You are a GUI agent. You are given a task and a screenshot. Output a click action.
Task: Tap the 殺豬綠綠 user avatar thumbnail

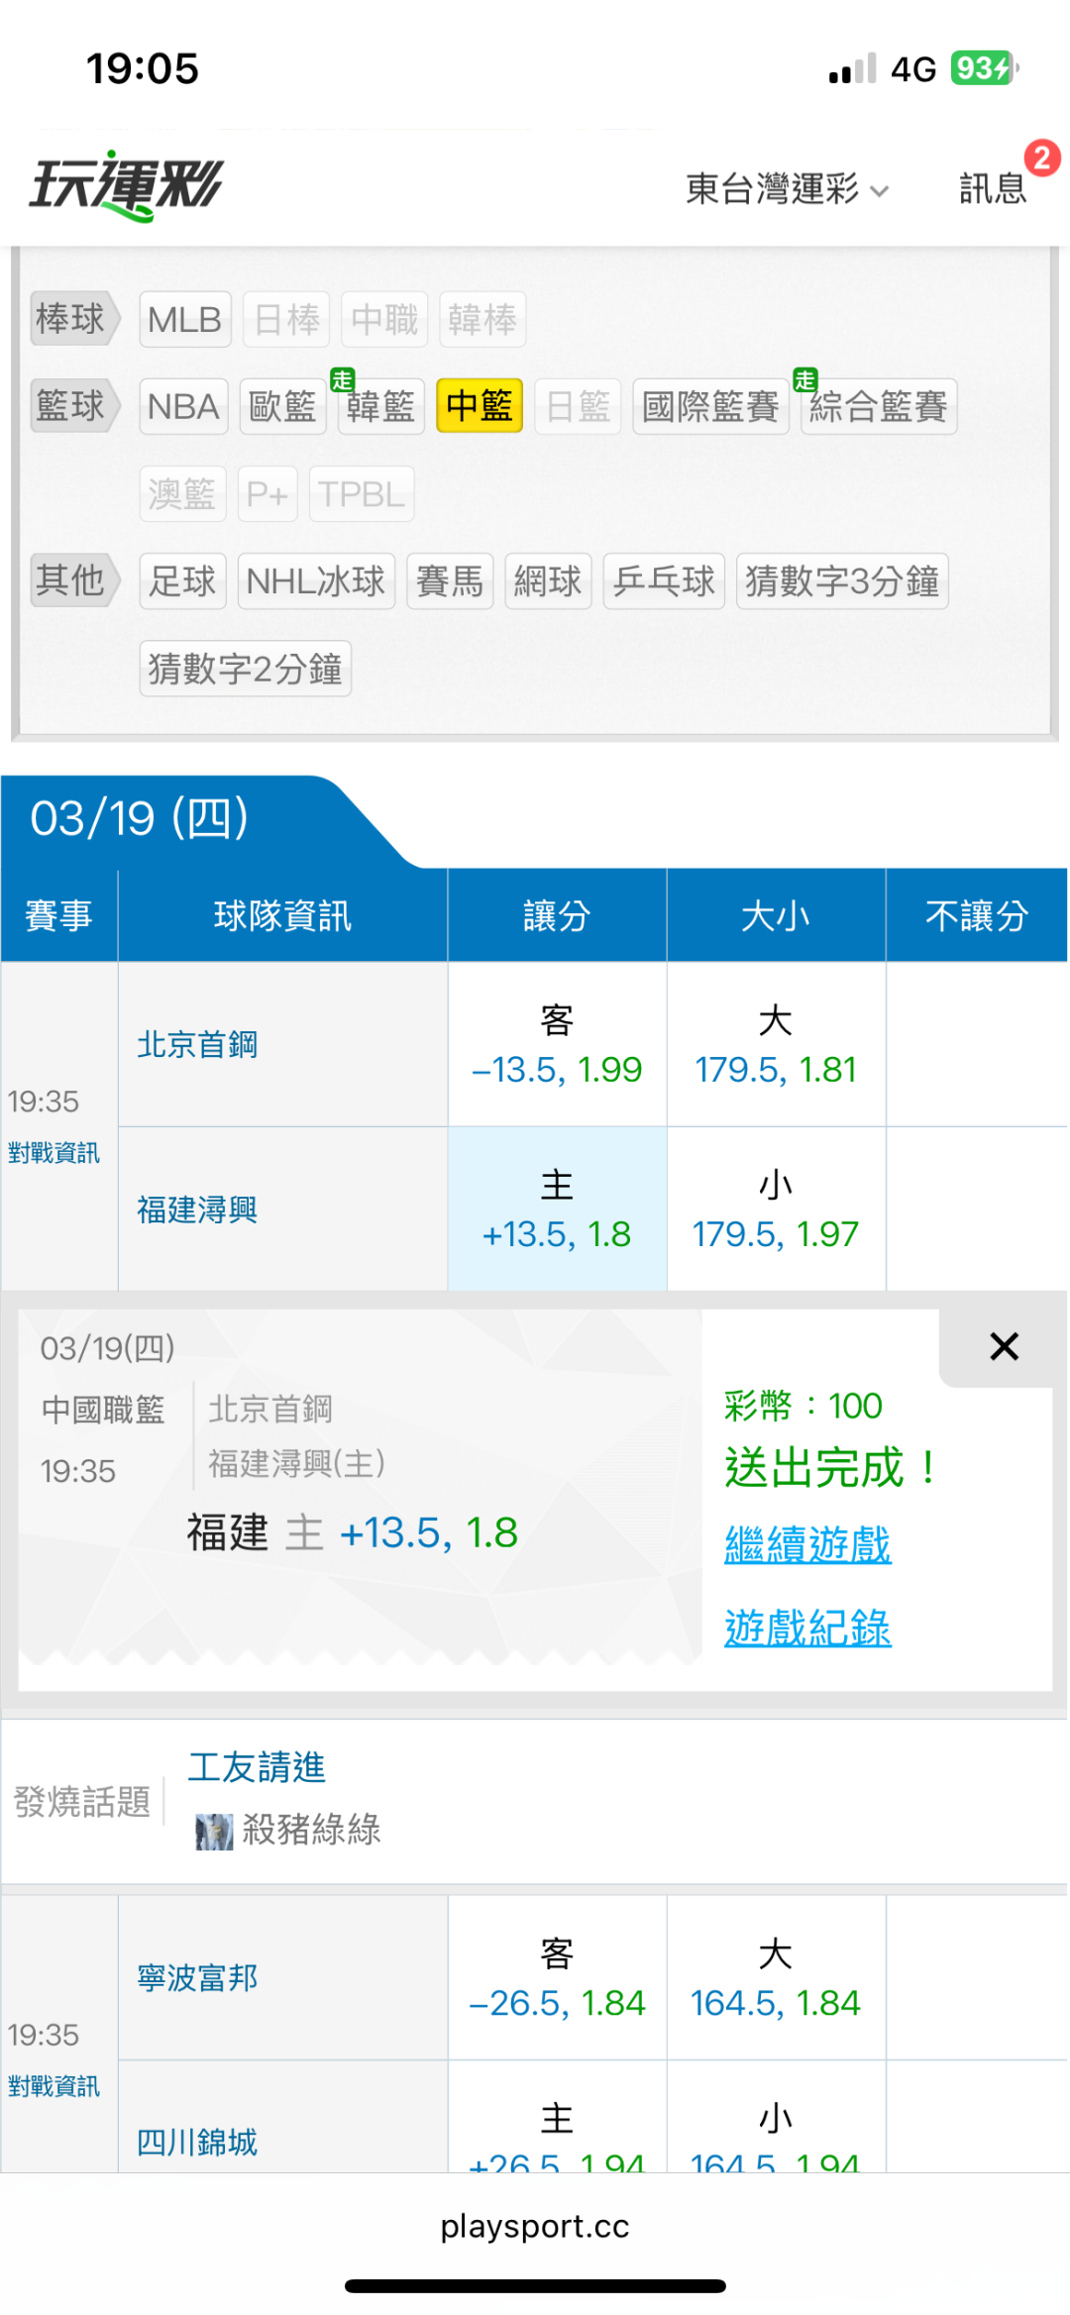pos(214,1832)
